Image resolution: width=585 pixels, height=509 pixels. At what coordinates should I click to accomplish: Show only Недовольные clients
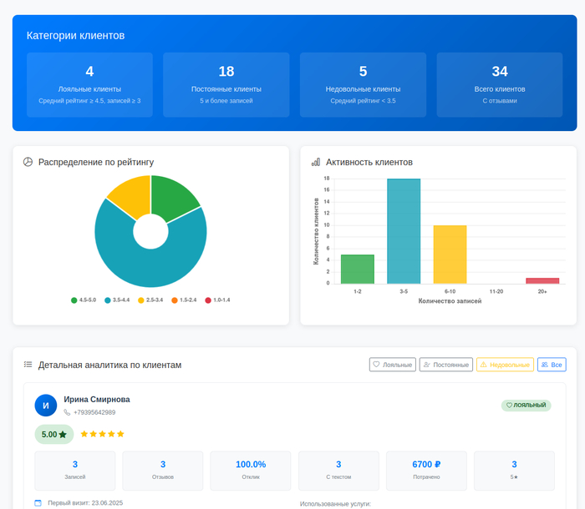point(505,365)
